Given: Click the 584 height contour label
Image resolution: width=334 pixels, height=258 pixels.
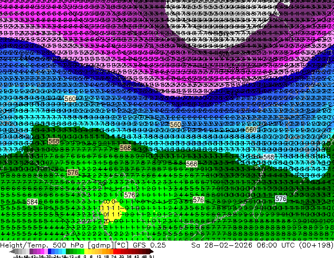Looking at the screenshot, I should (x=32, y=202).
